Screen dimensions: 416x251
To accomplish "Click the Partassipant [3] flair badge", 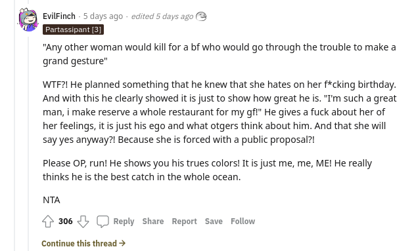I will (x=73, y=29).
